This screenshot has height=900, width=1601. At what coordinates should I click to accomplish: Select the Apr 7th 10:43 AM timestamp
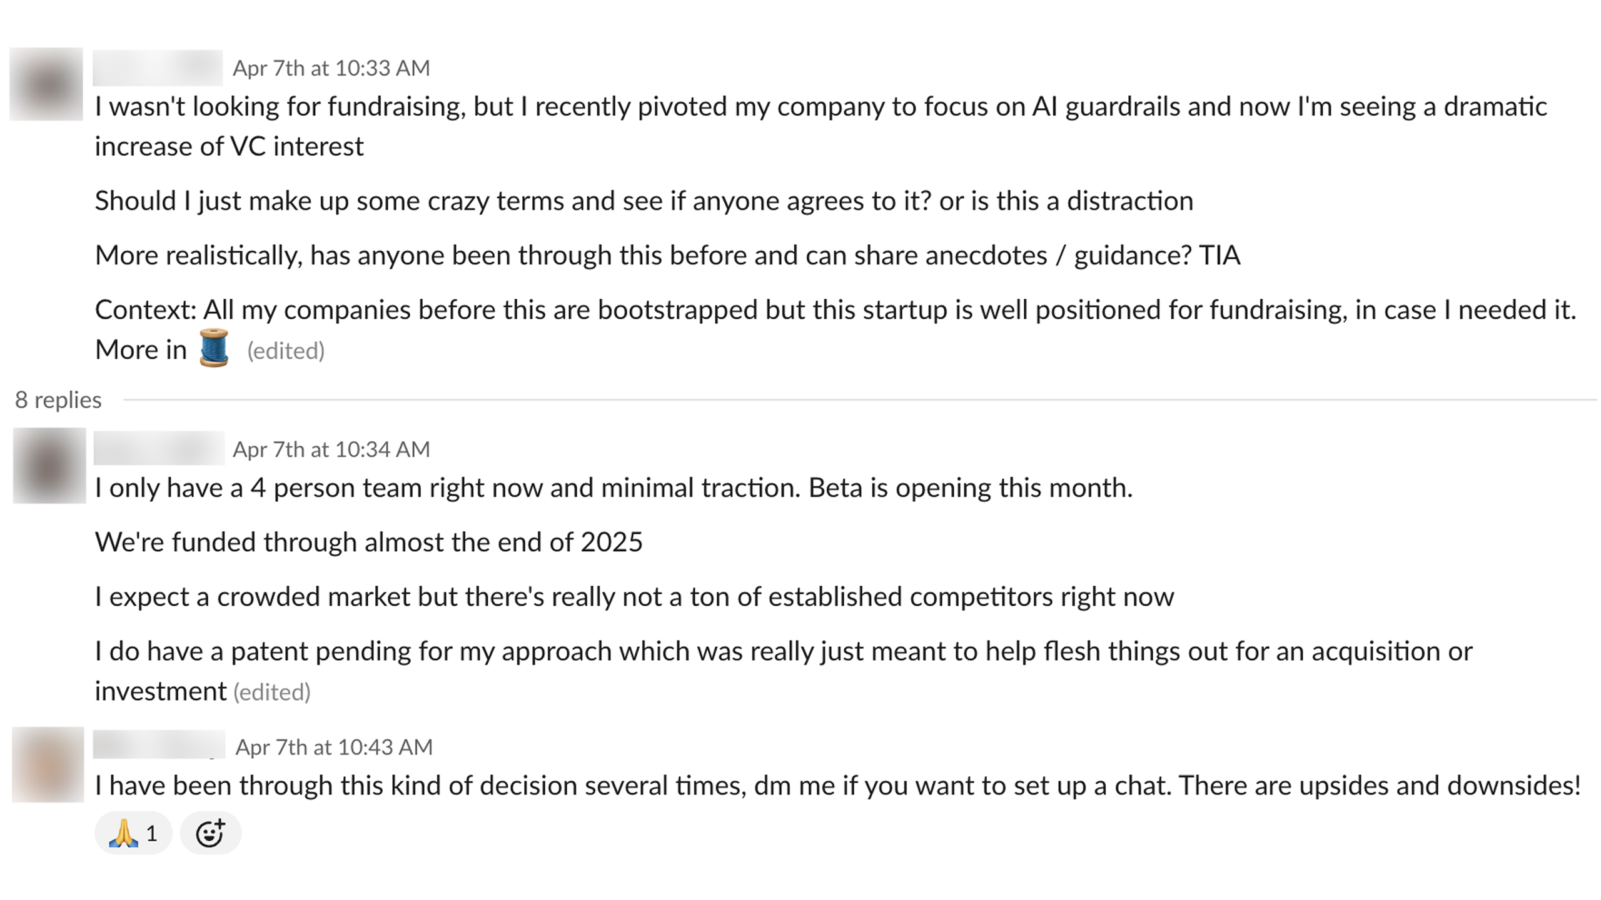pos(333,747)
